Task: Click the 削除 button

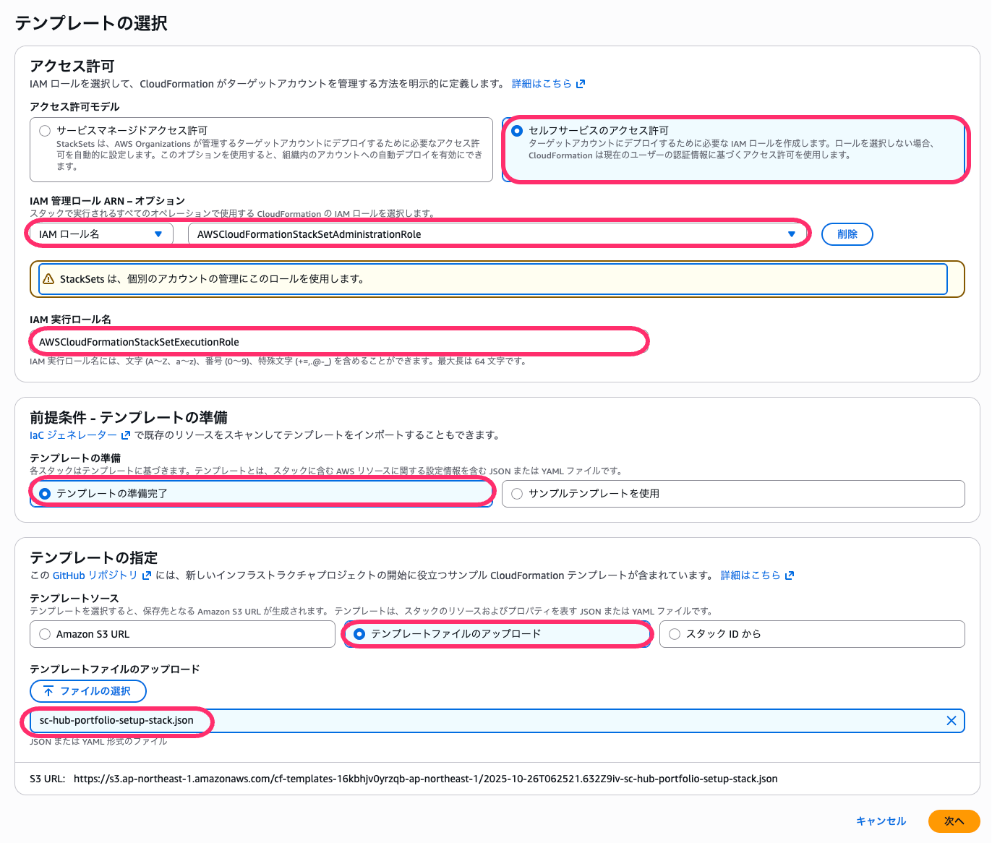Action: (847, 234)
